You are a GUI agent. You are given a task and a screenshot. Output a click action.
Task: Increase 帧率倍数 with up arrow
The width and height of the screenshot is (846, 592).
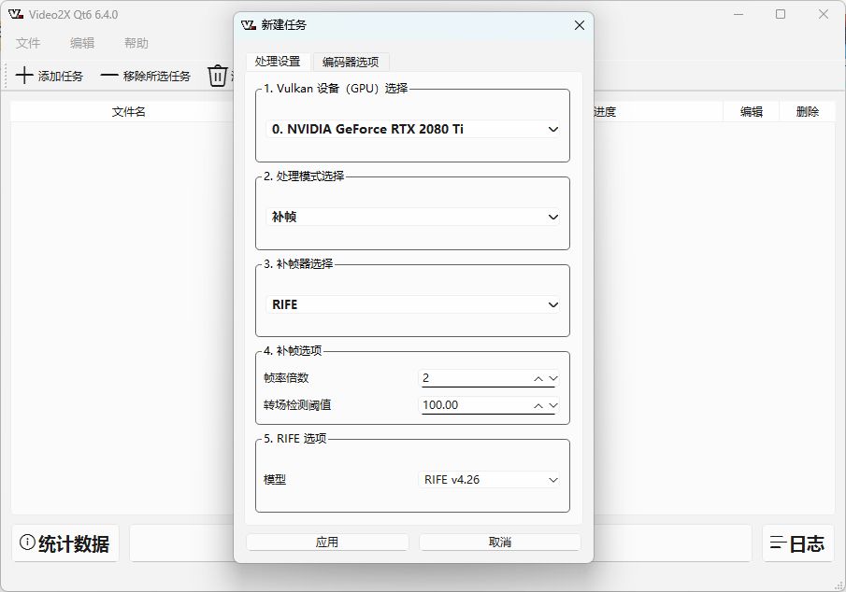coord(538,378)
